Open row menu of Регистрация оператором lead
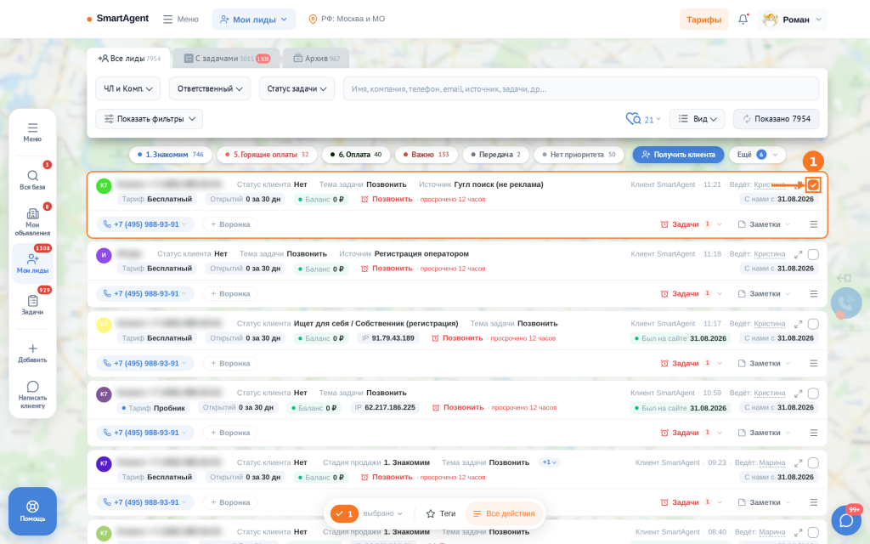The image size is (870, 544). 813,293
